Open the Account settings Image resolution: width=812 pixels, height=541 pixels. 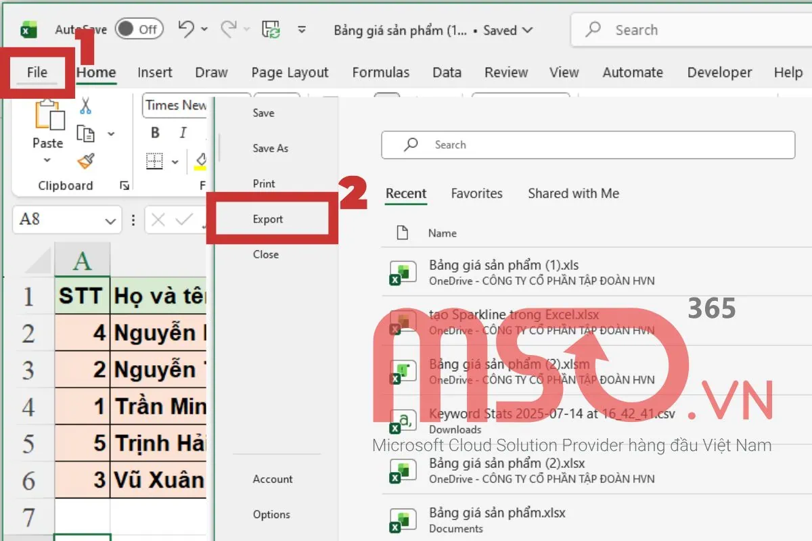tap(271, 479)
